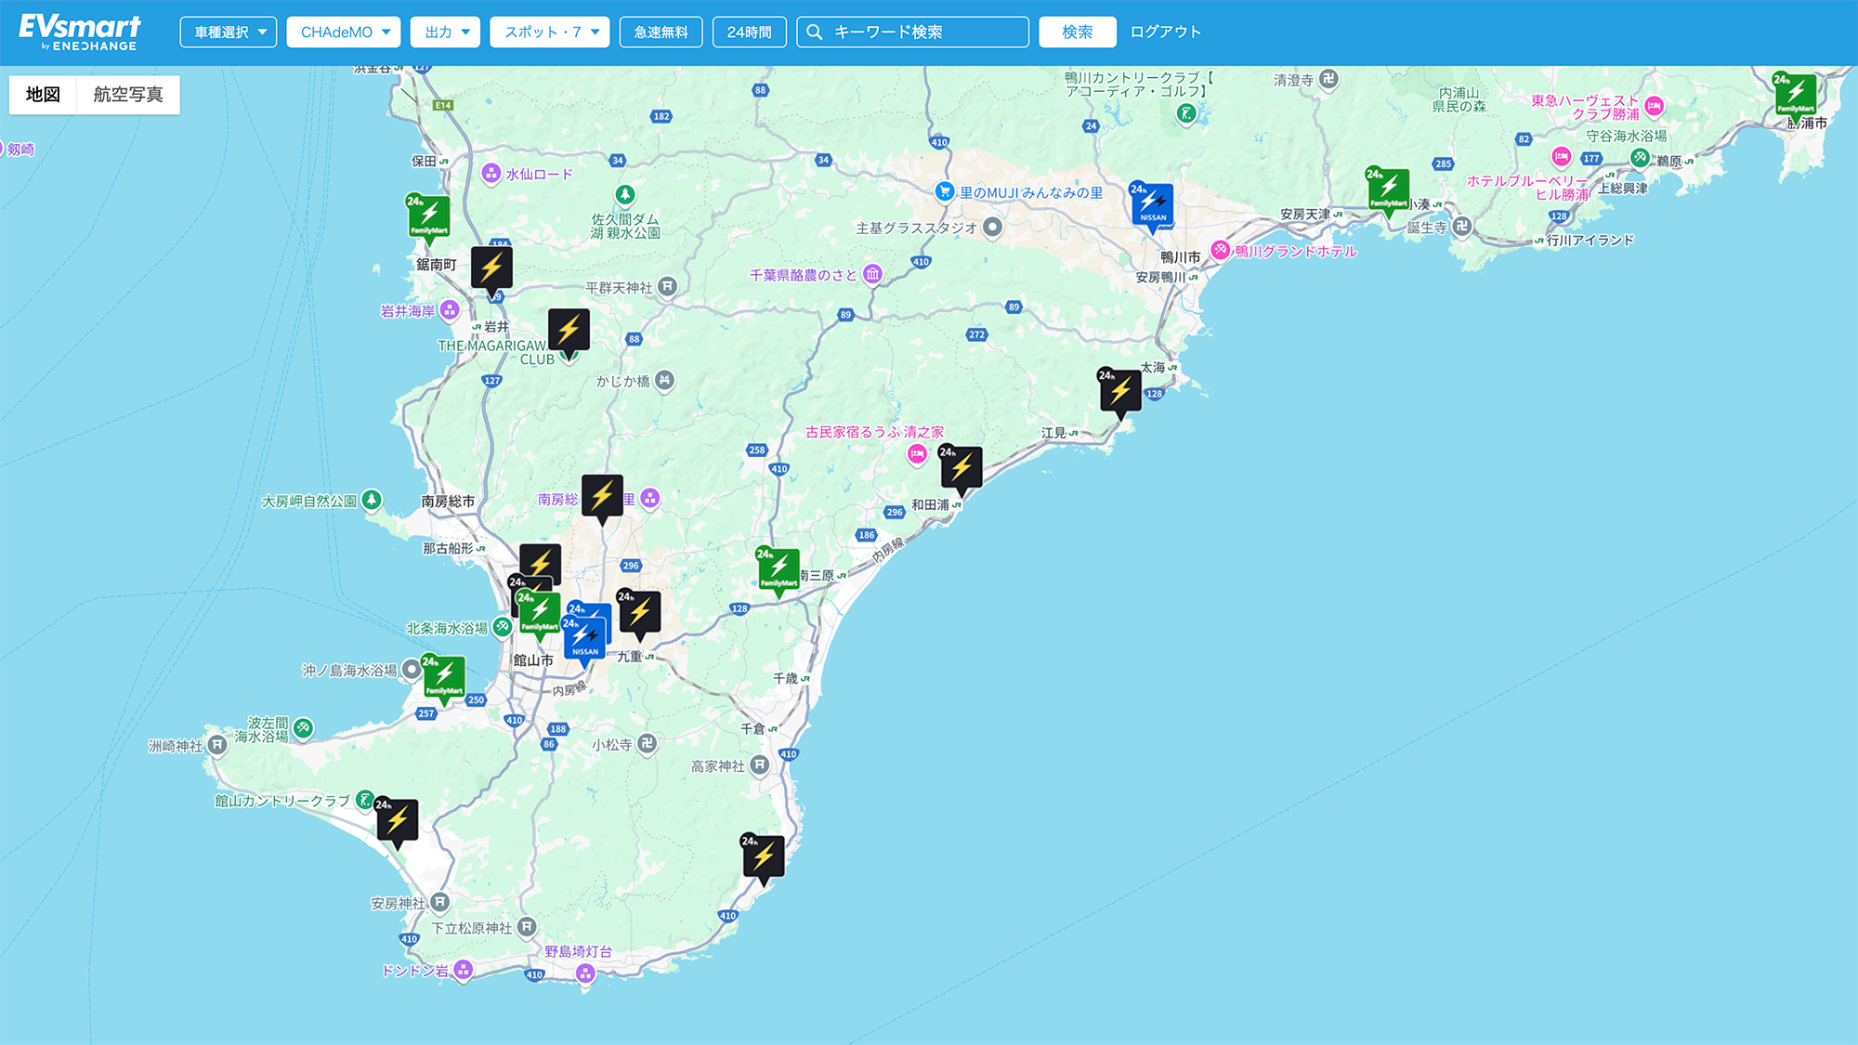1858x1045 pixels.
Task: Expand the CHAdeMO connector dropdown
Action: click(x=344, y=33)
